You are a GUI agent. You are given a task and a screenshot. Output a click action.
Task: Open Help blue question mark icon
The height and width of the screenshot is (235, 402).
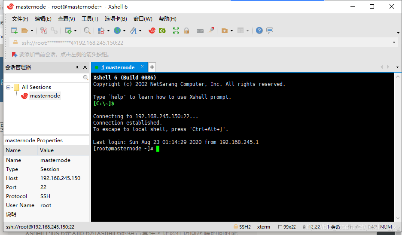(259, 31)
